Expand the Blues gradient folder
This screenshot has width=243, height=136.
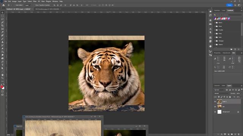click(215, 26)
